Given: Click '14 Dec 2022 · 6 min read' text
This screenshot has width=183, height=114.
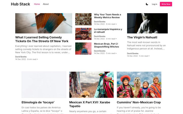Looking at the screenshot, I should (x=104, y=24).
